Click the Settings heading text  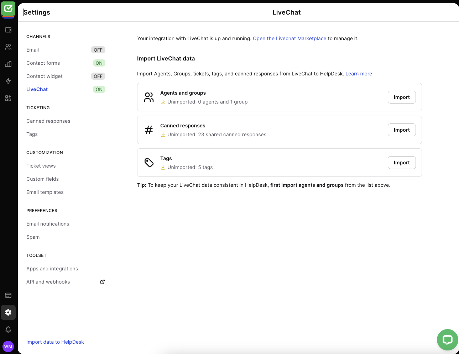pos(37,12)
